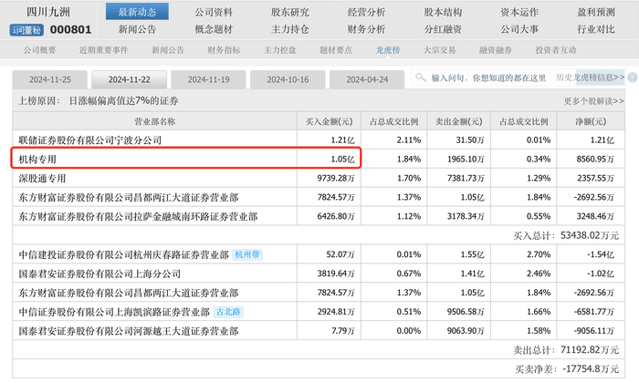Screen dimensions: 639x383
Task: Open the 公司大事 menu item
Action: (x=519, y=29)
